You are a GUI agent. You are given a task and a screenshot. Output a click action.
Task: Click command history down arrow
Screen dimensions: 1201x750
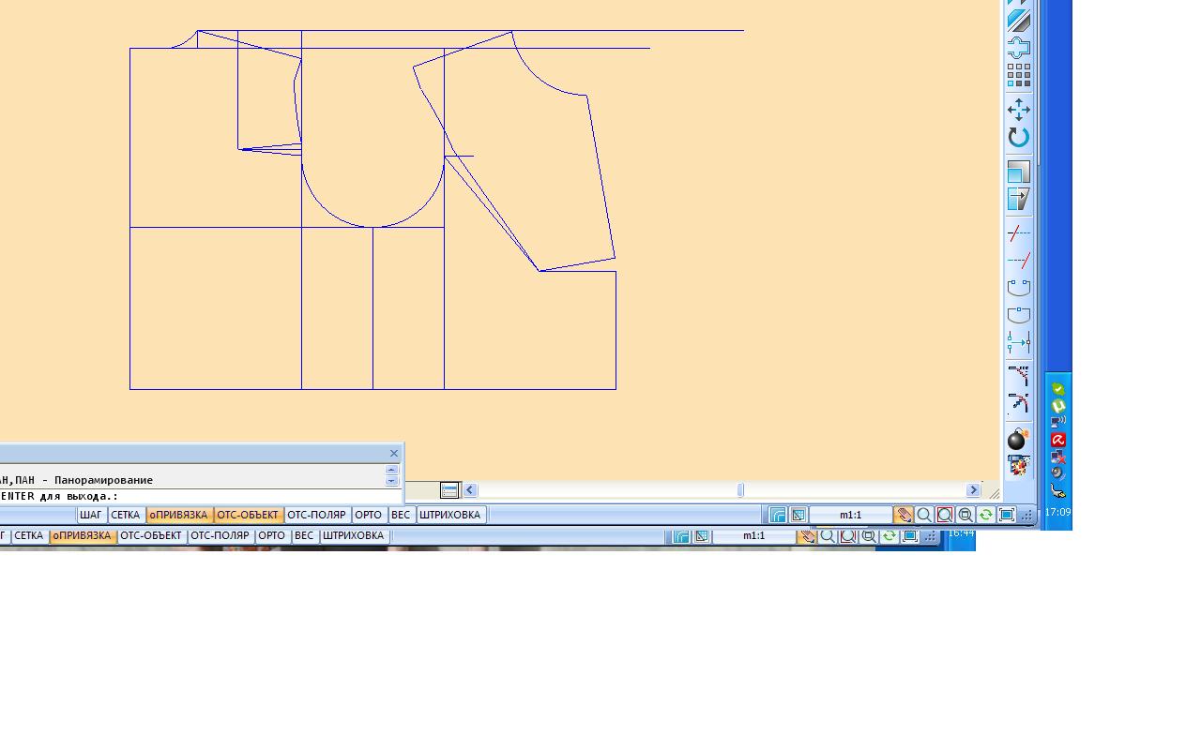point(392,481)
